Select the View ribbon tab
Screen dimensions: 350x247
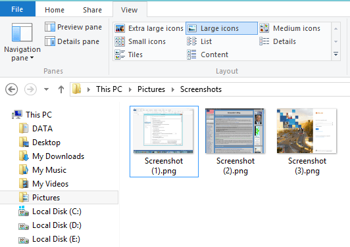click(x=129, y=10)
